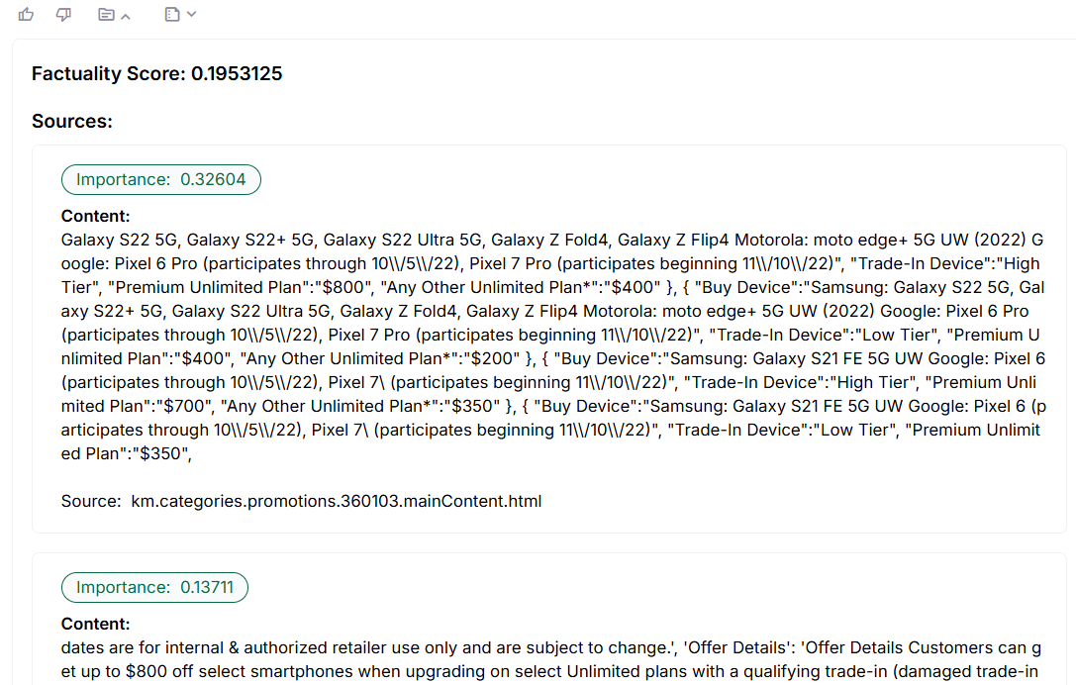The height and width of the screenshot is (685, 1076).
Task: Click the thumbs up feedback icon
Action: [26, 14]
